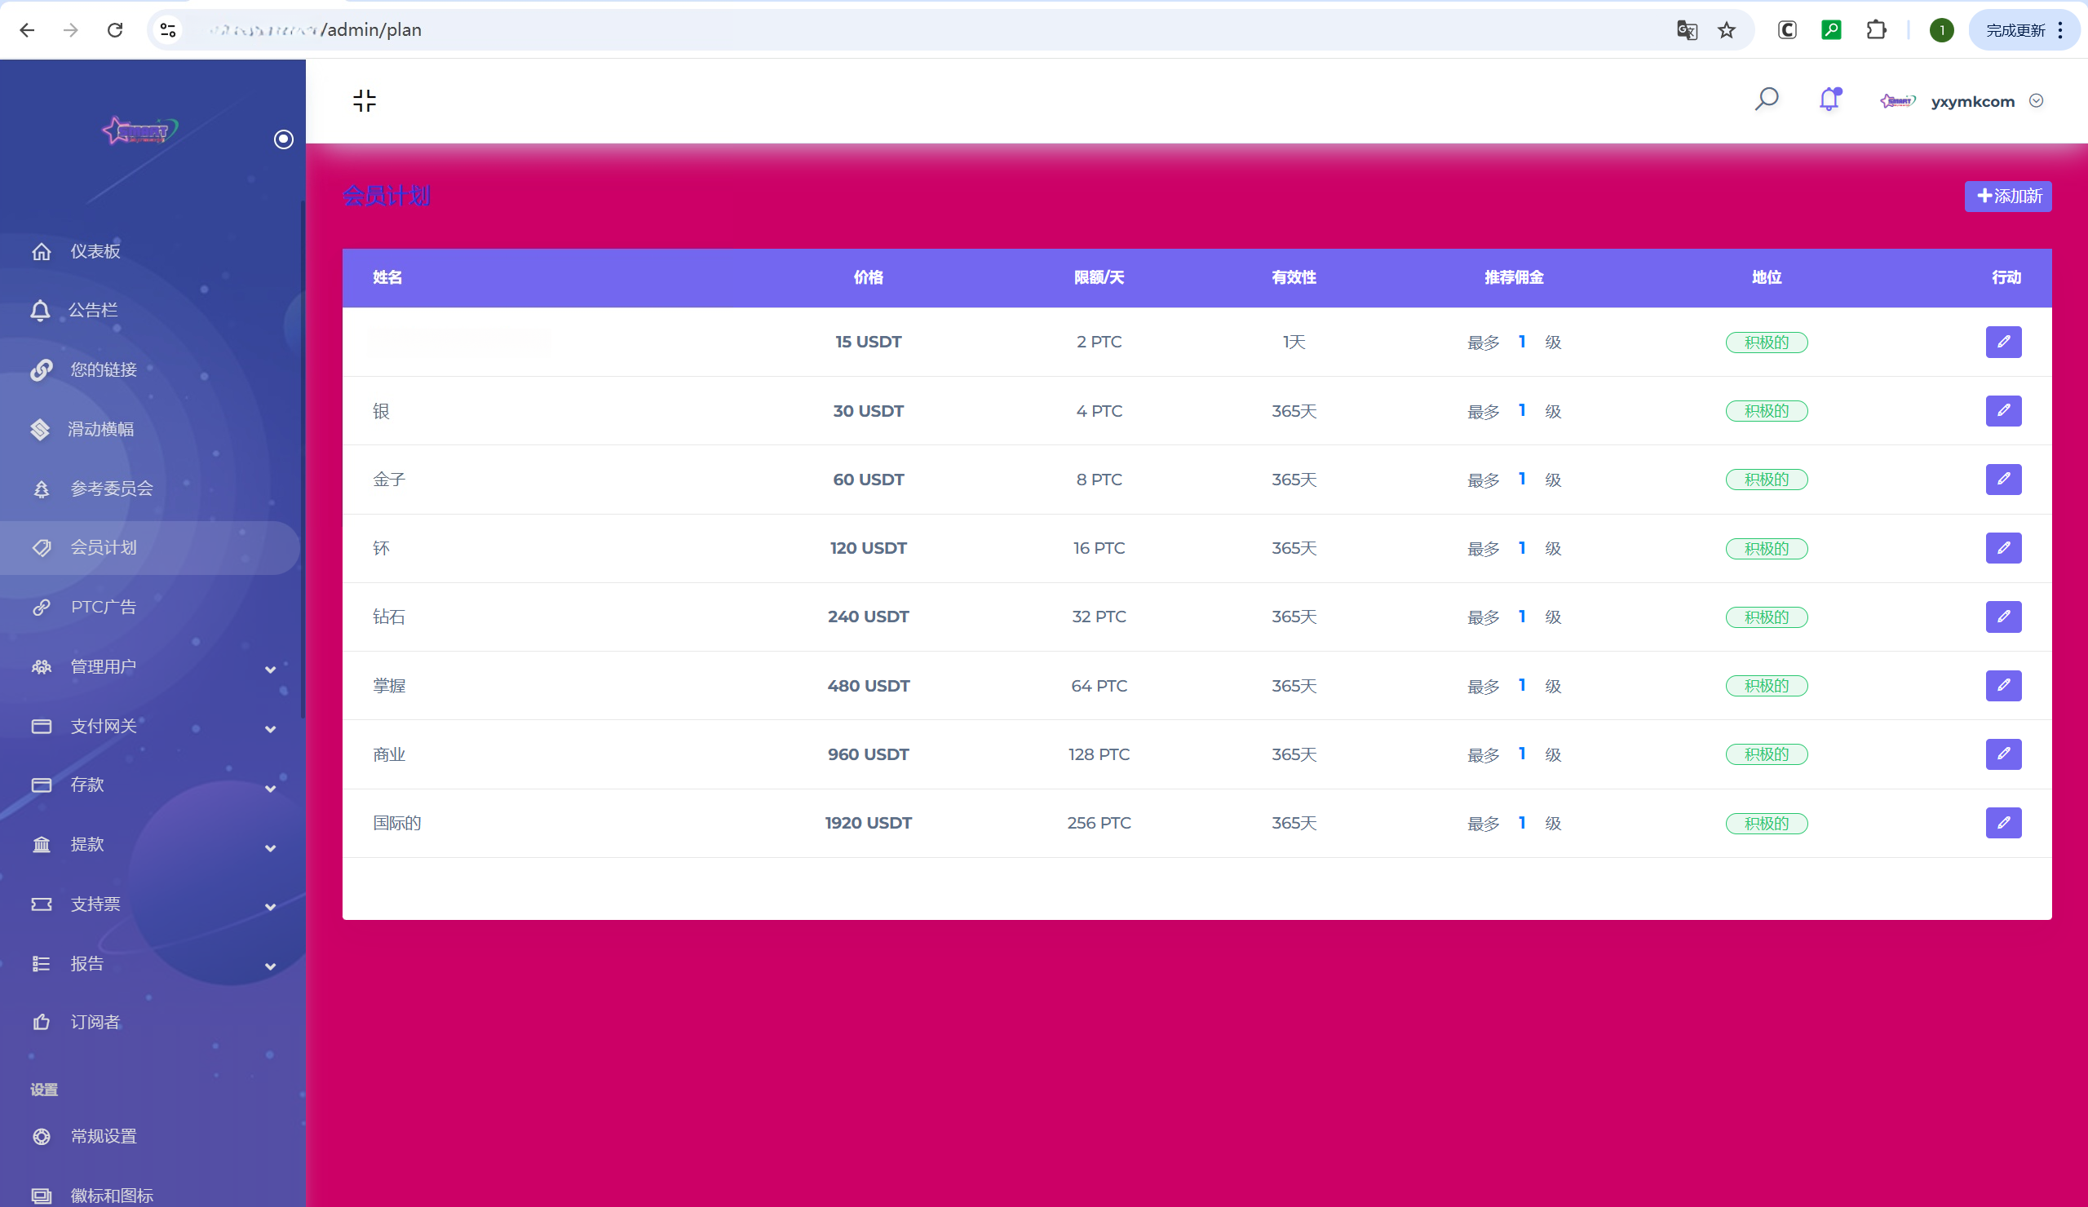Screen dimensions: 2088x1207
Task: Edit the 钻石 plan with pencil icon
Action: 2002,617
